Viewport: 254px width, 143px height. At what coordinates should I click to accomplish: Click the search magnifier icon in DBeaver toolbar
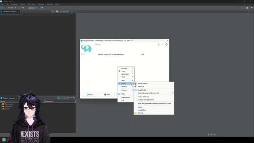[242, 8]
